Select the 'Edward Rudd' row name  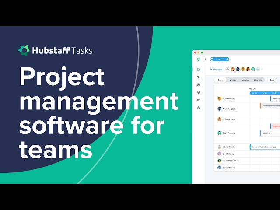(x=229, y=147)
